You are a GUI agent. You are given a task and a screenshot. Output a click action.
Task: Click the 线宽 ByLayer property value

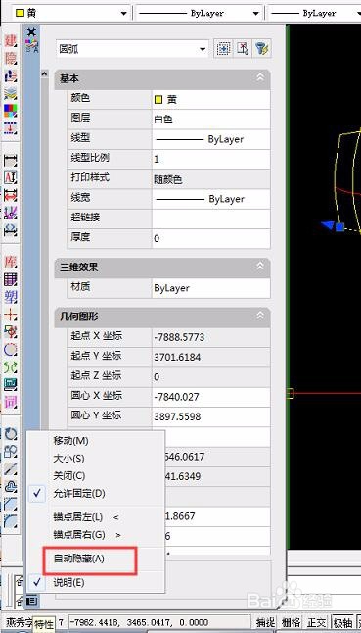[210, 199]
